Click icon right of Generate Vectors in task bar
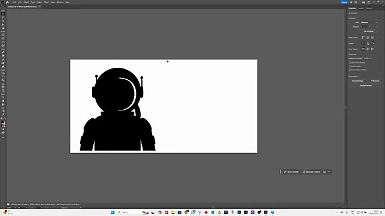This screenshot has height=216, width=385. coord(324,172)
